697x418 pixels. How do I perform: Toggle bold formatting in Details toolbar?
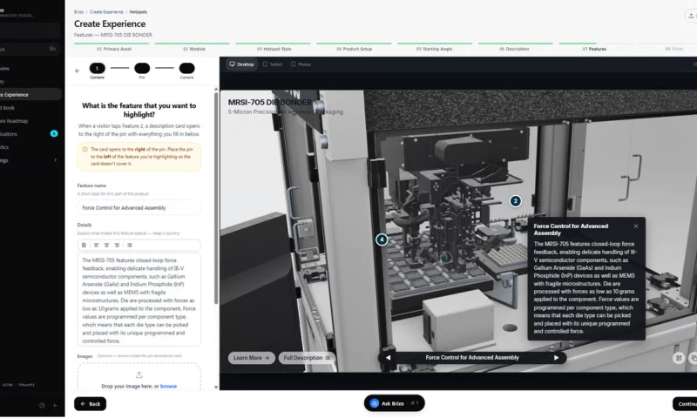pyautogui.click(x=84, y=246)
